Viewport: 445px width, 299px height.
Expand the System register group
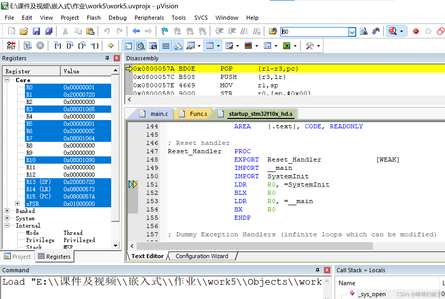click(x=7, y=218)
